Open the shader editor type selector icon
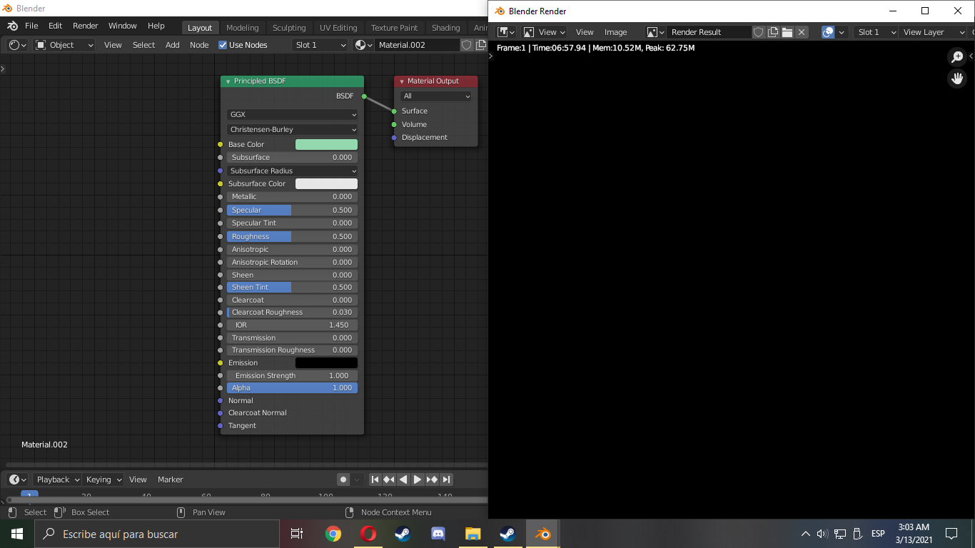The height and width of the screenshot is (548, 975). coord(18,45)
